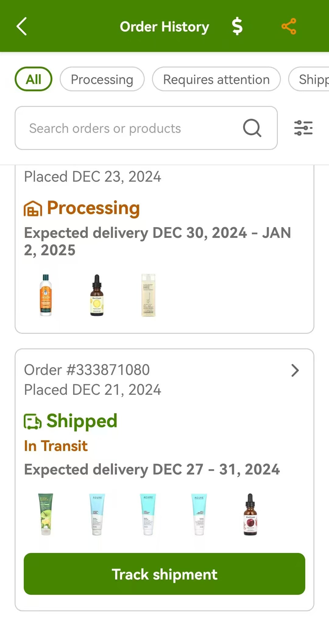Expand order #333871080 details chevron

(295, 370)
